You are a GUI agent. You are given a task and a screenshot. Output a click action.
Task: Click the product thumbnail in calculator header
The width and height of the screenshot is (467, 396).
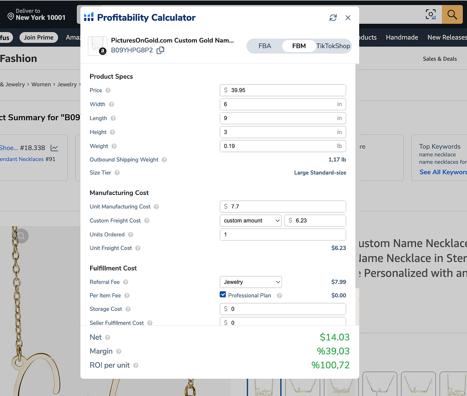(x=98, y=46)
